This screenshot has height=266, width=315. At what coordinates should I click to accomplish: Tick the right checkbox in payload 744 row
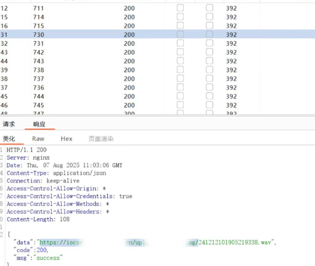(209, 96)
